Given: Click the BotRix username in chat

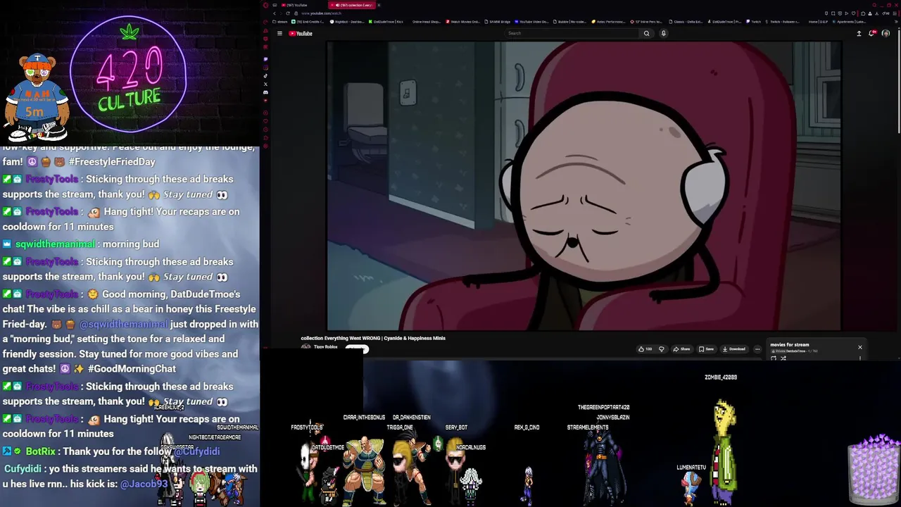Looking at the screenshot, I should pos(41,451).
